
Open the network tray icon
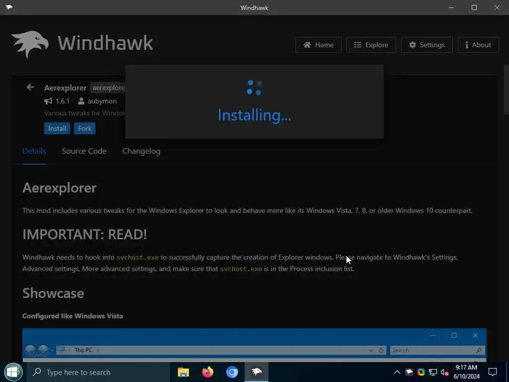click(x=433, y=372)
